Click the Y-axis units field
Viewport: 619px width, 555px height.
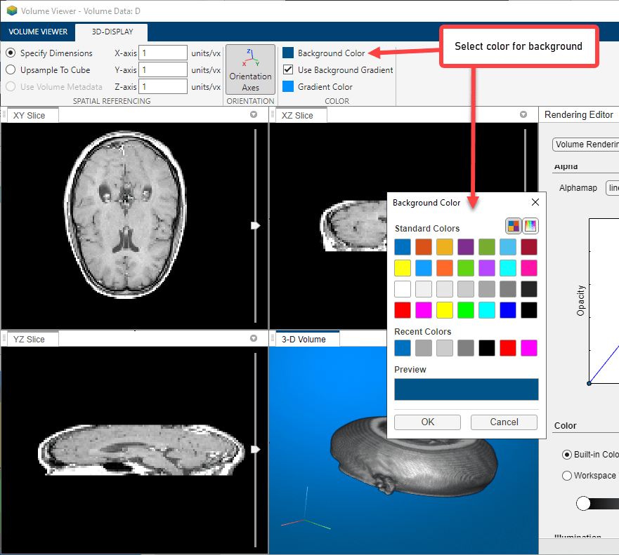163,69
